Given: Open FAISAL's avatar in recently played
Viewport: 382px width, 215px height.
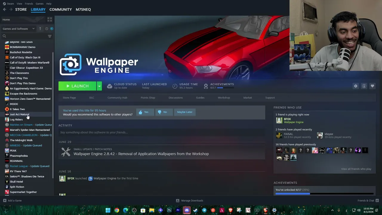Looking at the screenshot, I should click(x=279, y=135).
